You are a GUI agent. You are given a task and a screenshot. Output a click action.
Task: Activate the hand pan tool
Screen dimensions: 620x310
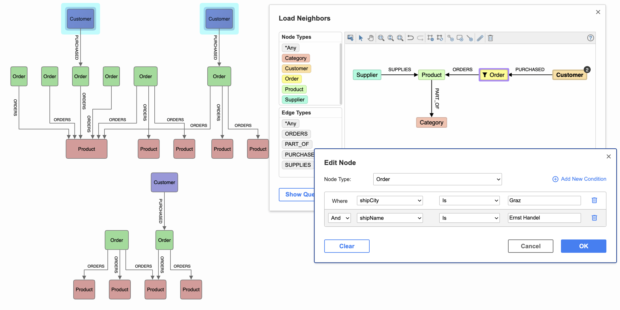coord(371,38)
